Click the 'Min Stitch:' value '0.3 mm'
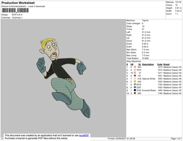This screenshot has width=183, height=141. (145, 53)
